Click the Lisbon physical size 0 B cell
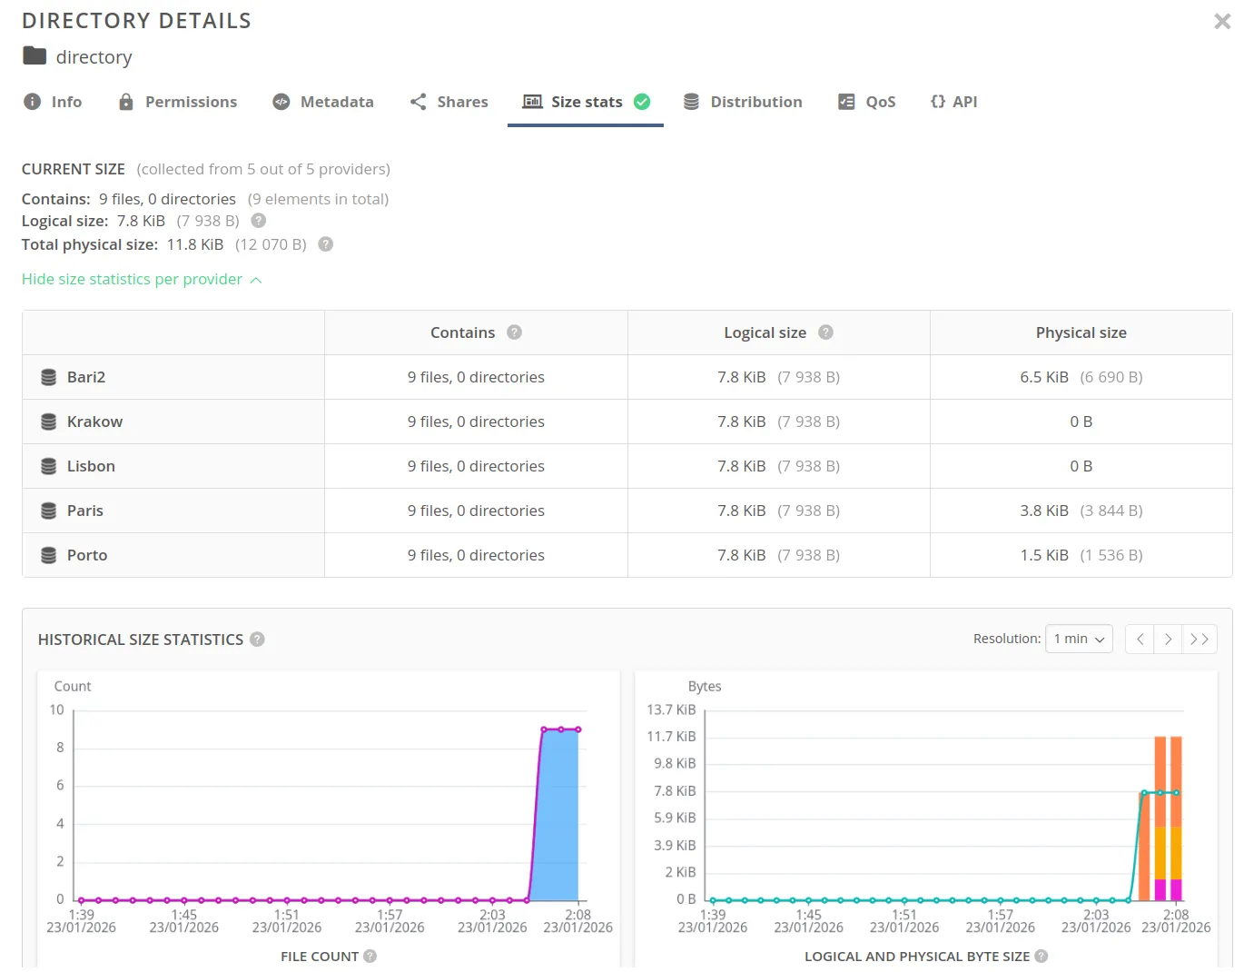Image resolution: width=1244 pixels, height=972 pixels. pos(1081,466)
